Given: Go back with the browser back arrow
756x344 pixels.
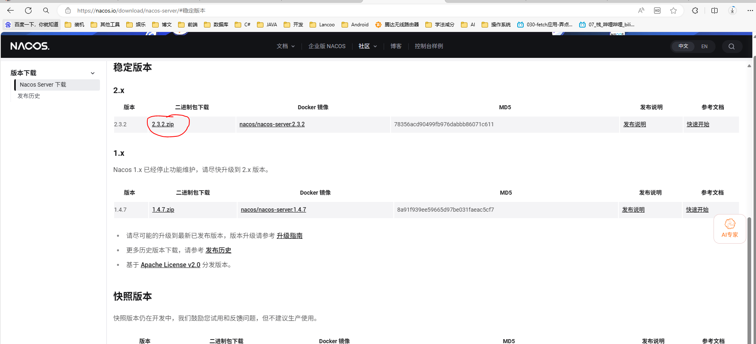Looking at the screenshot, I should pyautogui.click(x=11, y=11).
